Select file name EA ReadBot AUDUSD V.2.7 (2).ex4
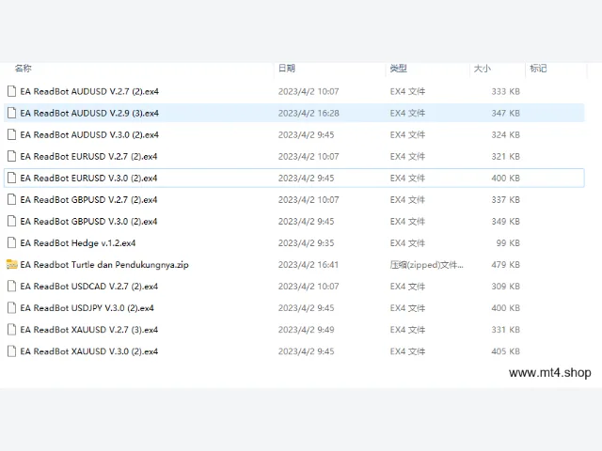The height and width of the screenshot is (451, 602). [89, 92]
